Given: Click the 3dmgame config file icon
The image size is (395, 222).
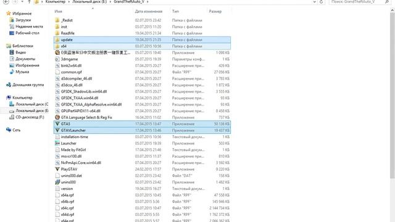Looking at the screenshot, I should point(57,59).
